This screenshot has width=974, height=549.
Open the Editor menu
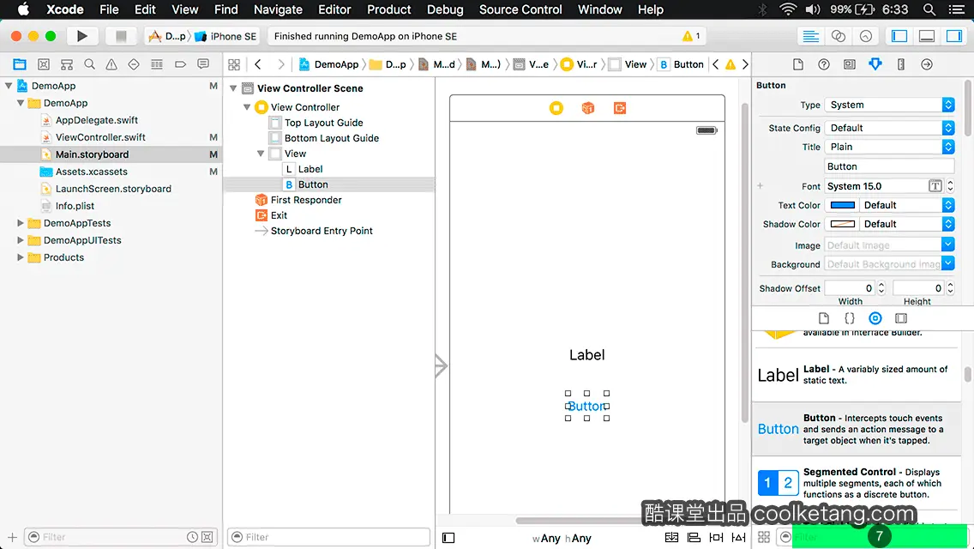pyautogui.click(x=334, y=9)
